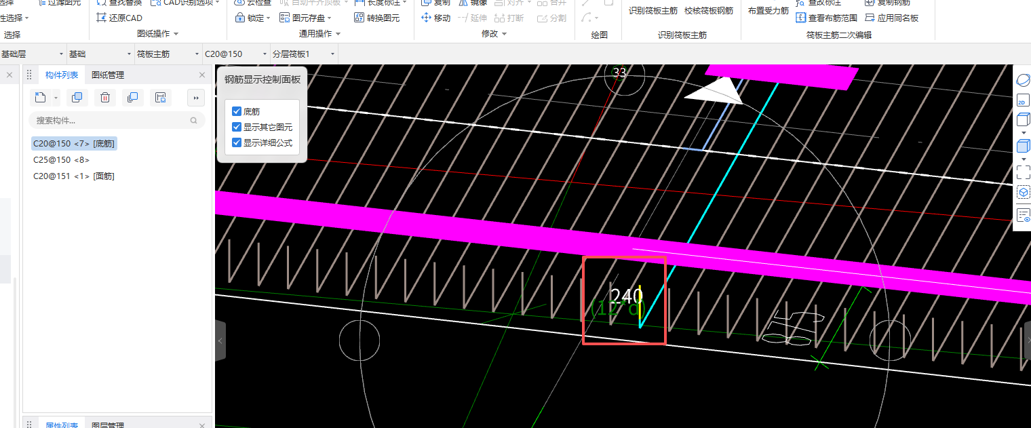
Task: Click 应用同名板 tool
Action: pos(892,18)
